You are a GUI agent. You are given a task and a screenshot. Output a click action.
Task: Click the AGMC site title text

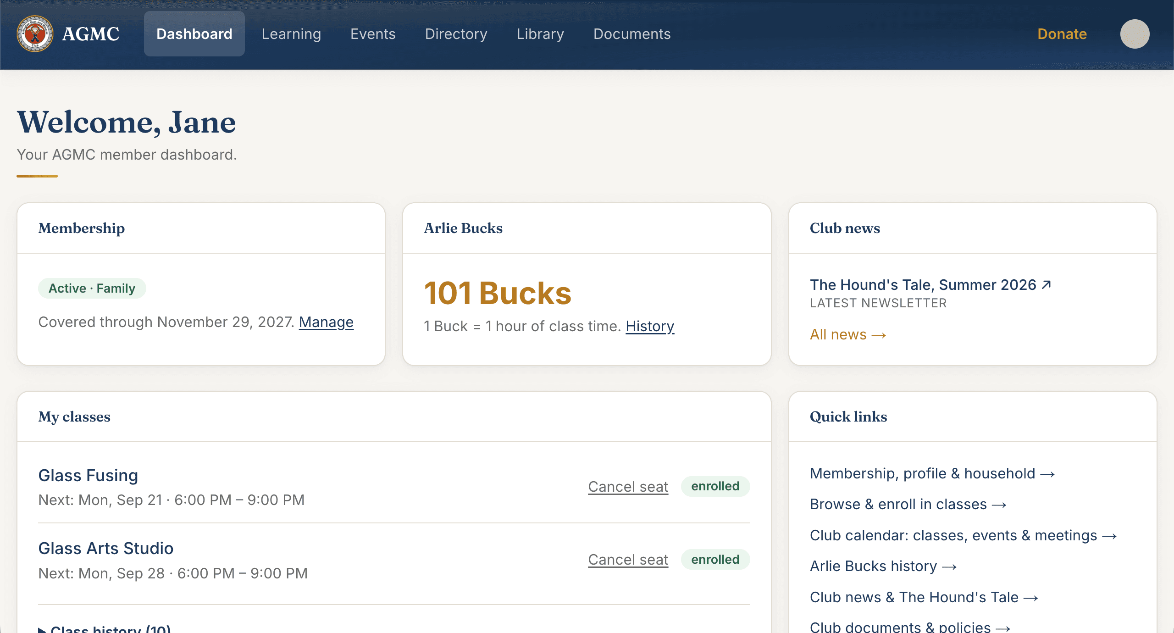click(91, 34)
